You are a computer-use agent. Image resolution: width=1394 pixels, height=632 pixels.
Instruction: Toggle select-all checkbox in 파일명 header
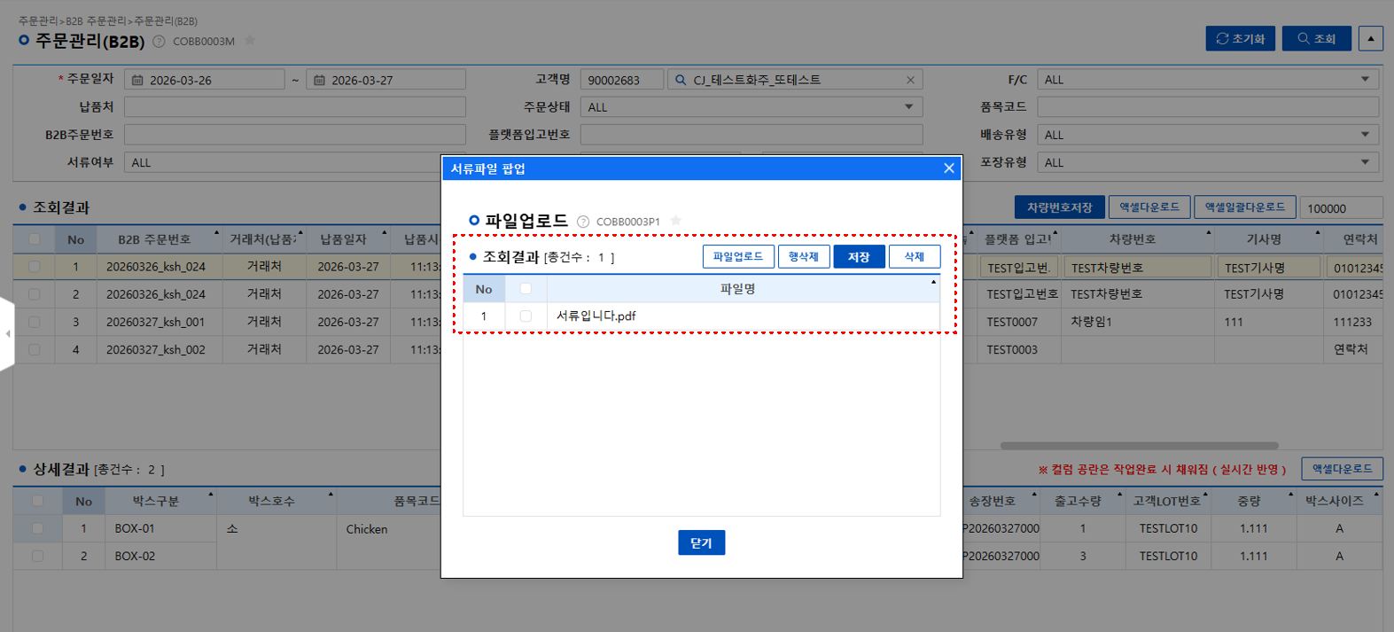(x=526, y=288)
